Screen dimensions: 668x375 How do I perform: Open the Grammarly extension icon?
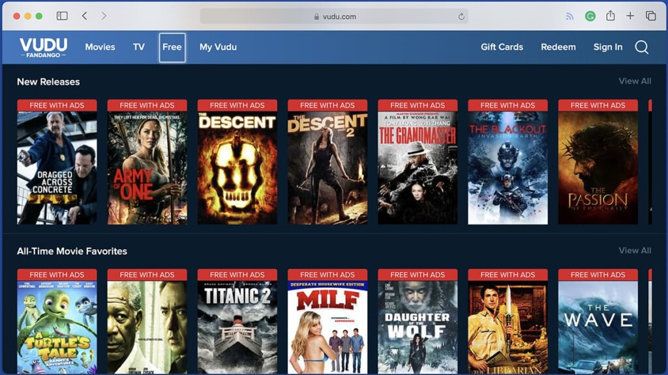point(590,16)
